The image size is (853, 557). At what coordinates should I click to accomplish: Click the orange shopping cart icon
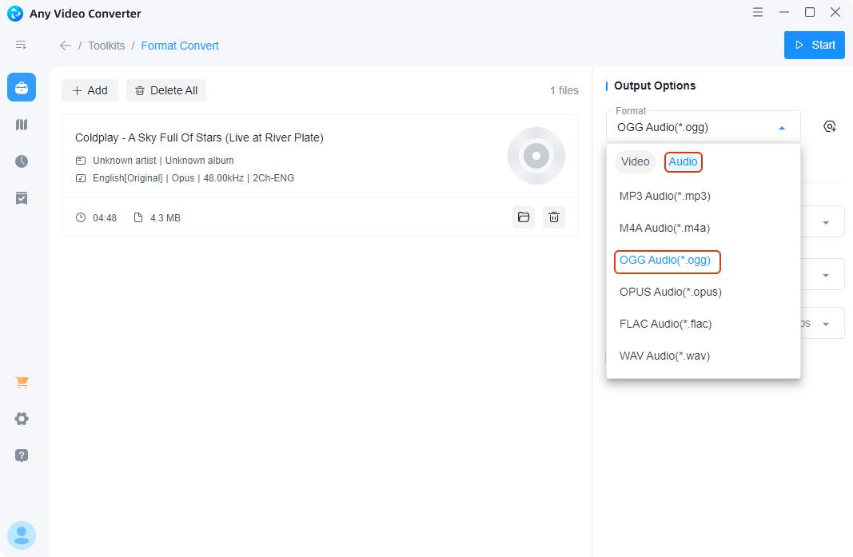[22, 382]
